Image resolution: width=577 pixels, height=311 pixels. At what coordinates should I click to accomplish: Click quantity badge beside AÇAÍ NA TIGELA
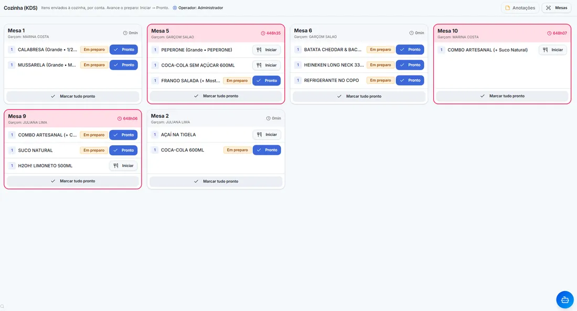click(x=155, y=135)
